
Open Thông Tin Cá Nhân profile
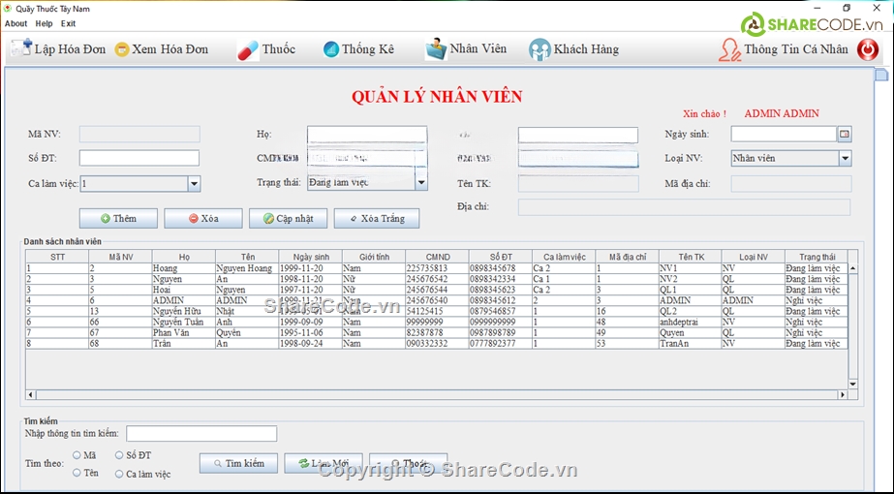pyautogui.click(x=784, y=49)
